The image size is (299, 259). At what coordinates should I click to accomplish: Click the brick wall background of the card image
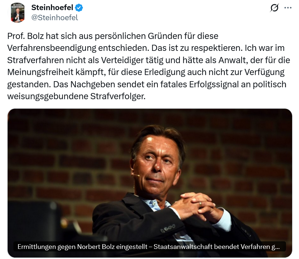coord(54,152)
